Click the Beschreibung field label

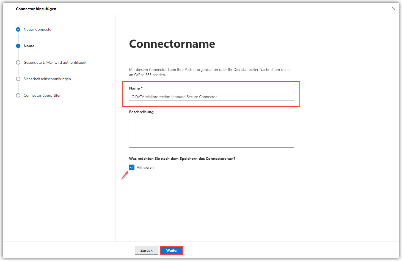coord(141,112)
